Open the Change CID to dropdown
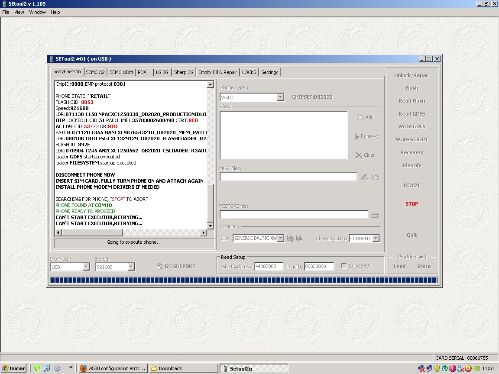 click(376, 238)
